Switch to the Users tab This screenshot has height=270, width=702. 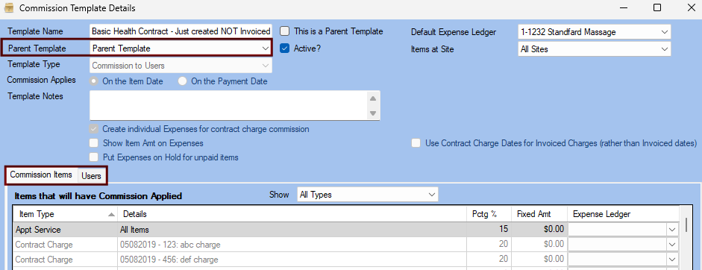pos(91,176)
